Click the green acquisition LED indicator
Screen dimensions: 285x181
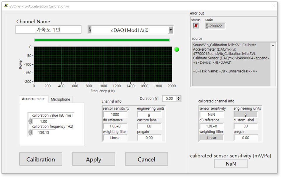pos(177,49)
